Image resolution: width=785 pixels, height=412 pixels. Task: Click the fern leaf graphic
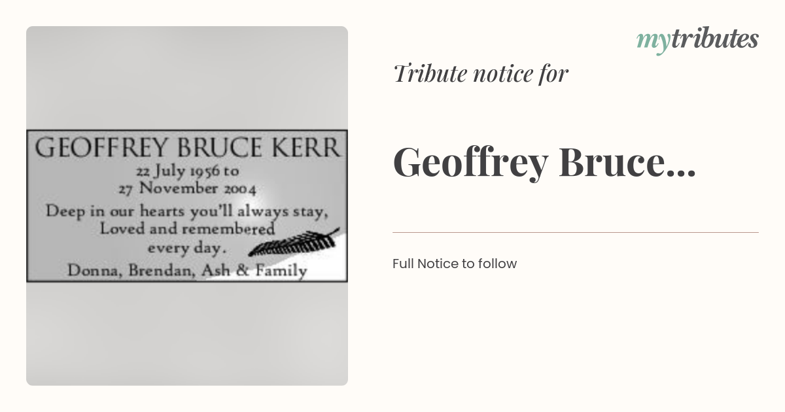(294, 243)
